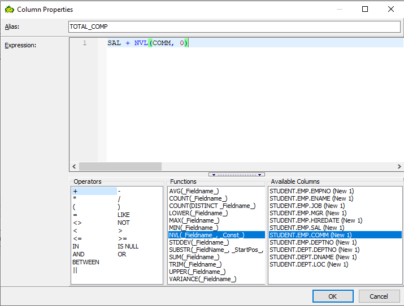
Task: Select the IN operator
Action: 76,246
